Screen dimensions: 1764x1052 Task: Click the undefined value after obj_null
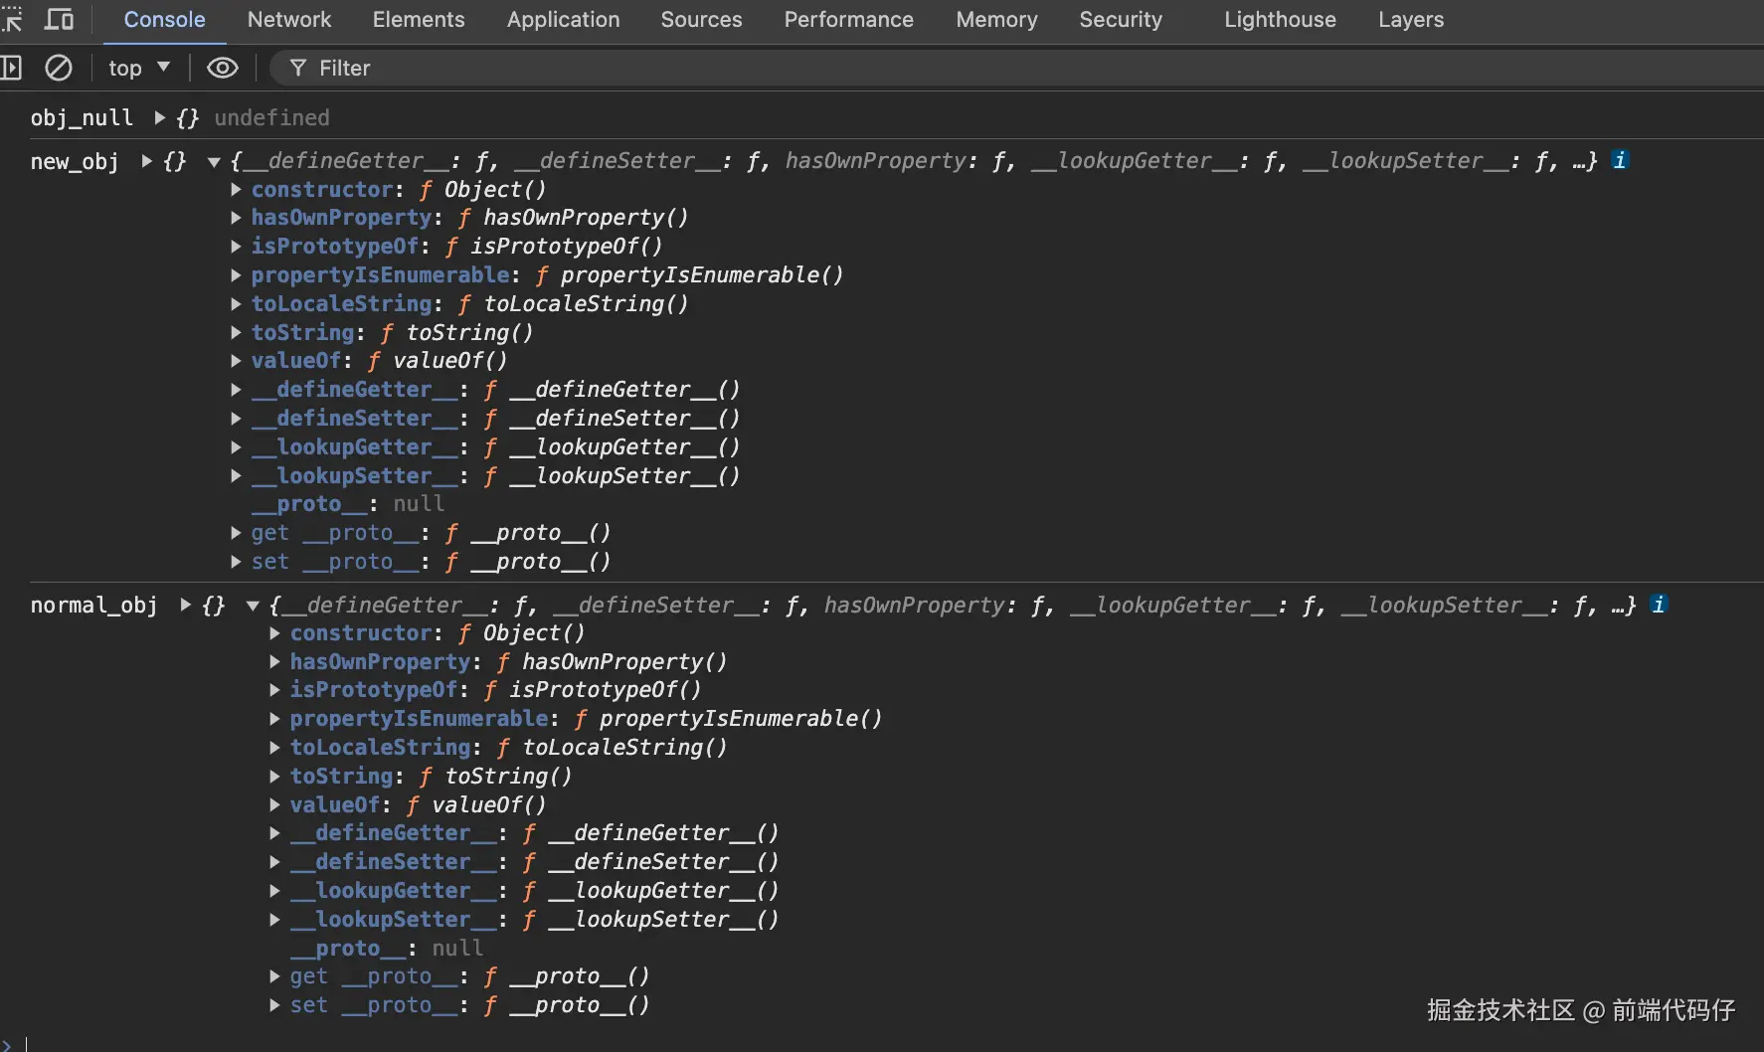point(271,117)
